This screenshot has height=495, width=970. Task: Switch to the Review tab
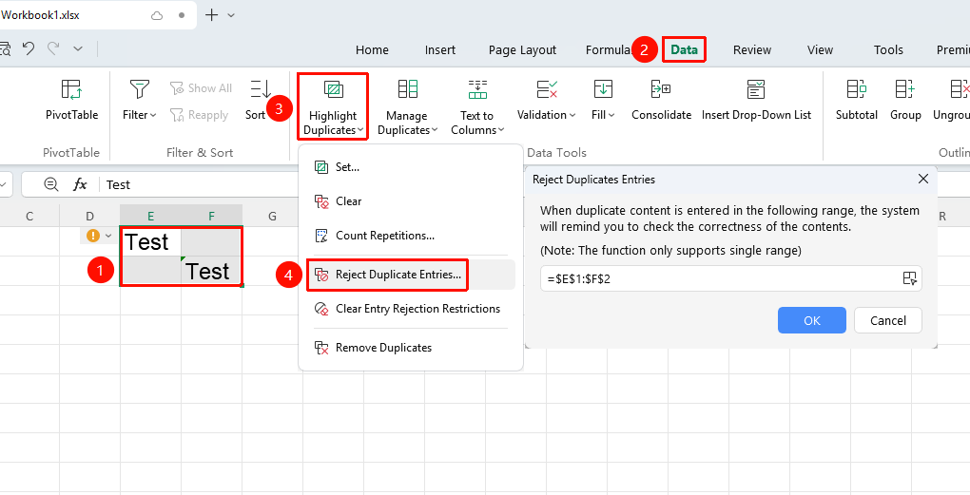click(x=751, y=50)
